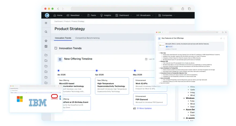Open the Facts nav item
This screenshot has height=126, width=236.
[x=92, y=15]
